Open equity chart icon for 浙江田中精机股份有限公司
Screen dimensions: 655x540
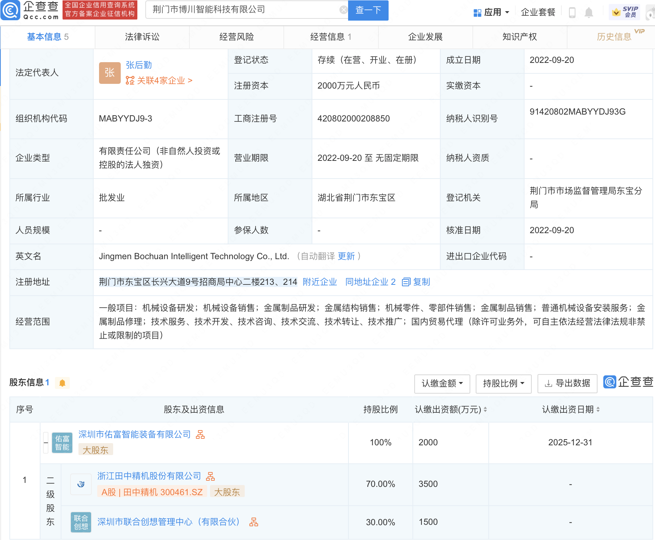click(210, 476)
